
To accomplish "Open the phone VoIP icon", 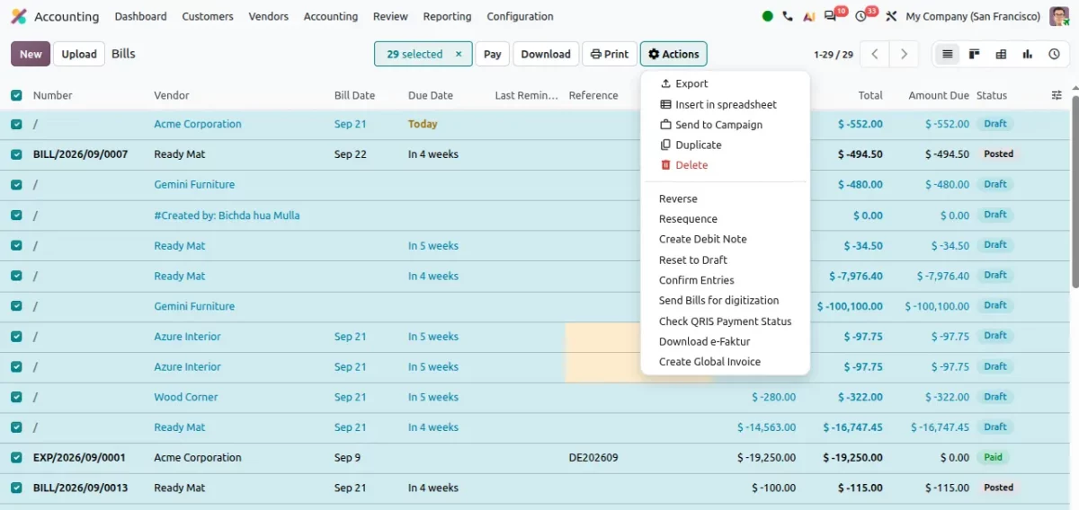I will pyautogui.click(x=788, y=16).
